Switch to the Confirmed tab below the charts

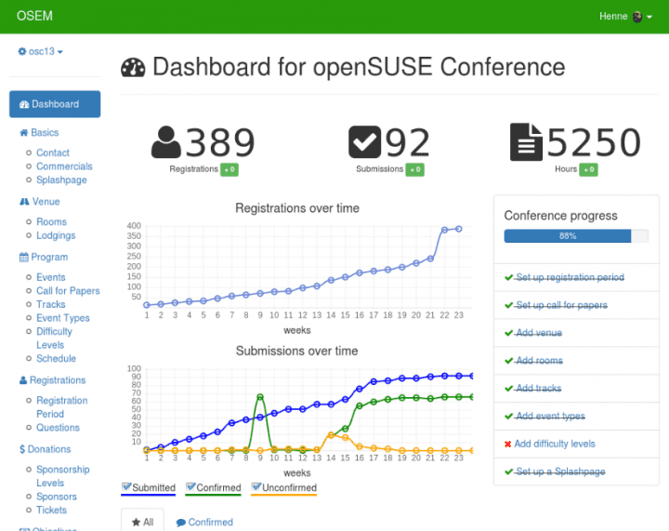point(204,522)
